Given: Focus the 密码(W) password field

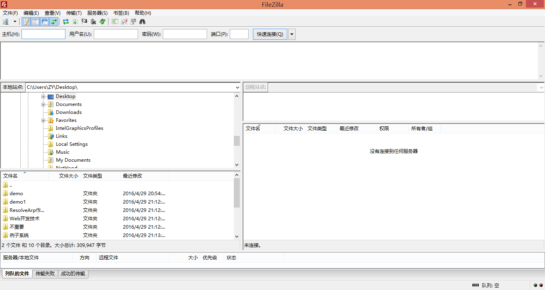Looking at the screenshot, I should click(x=185, y=34).
